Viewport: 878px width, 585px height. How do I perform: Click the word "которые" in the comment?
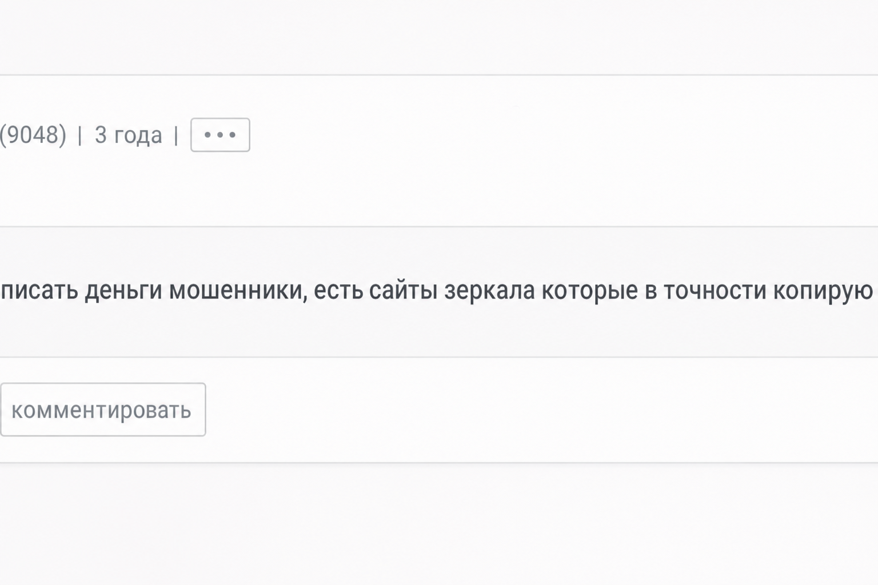589,291
